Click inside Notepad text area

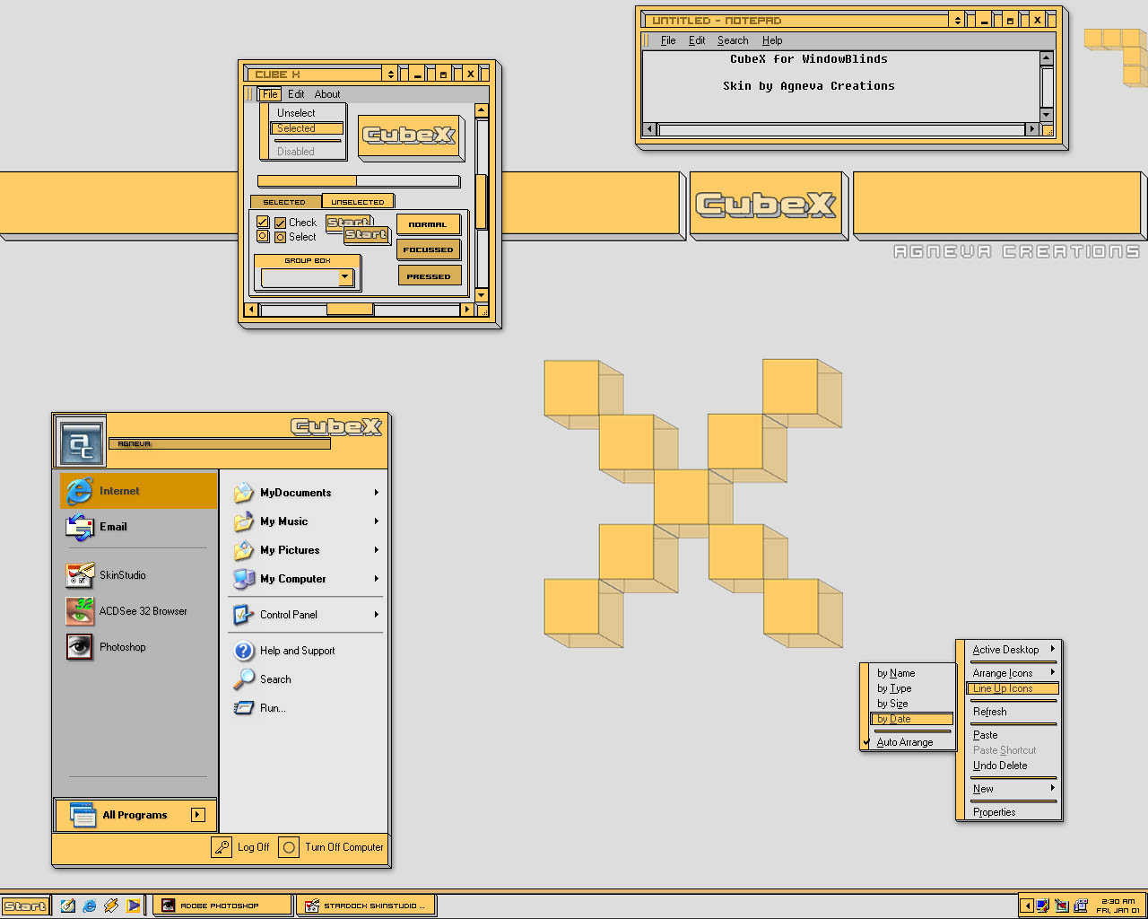click(841, 86)
